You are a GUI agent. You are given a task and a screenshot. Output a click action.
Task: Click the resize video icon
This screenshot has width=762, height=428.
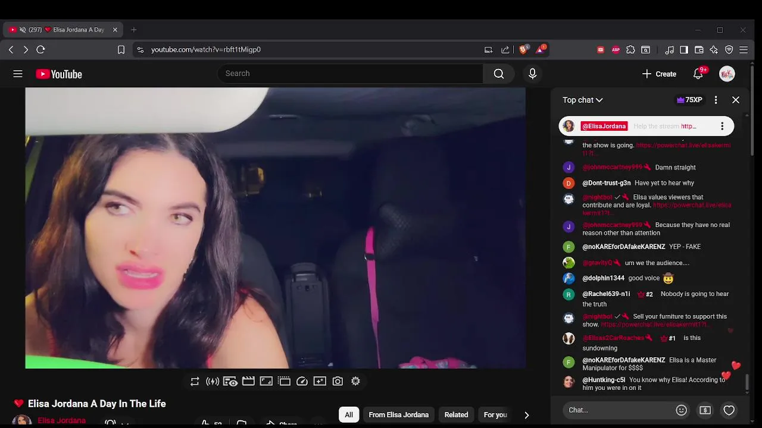[266, 382]
